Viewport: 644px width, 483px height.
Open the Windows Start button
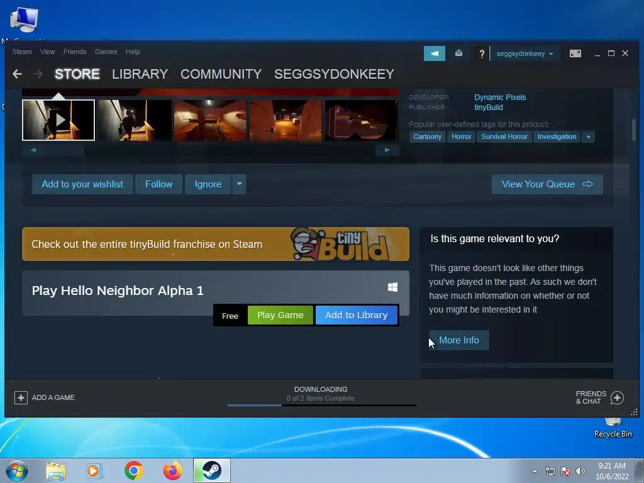click(17, 470)
